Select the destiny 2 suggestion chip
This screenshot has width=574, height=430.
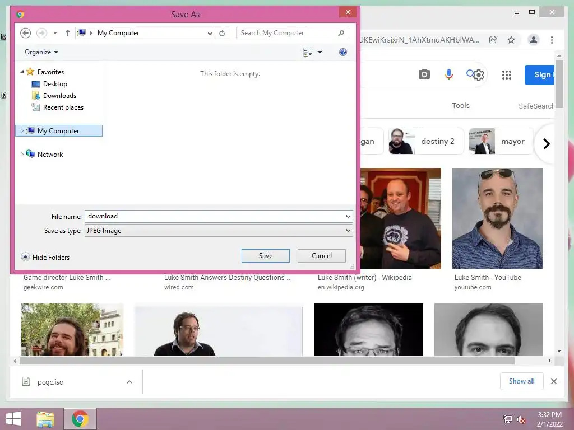tap(426, 141)
